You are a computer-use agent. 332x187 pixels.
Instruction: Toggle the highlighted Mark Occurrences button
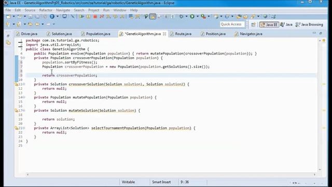tap(153, 17)
